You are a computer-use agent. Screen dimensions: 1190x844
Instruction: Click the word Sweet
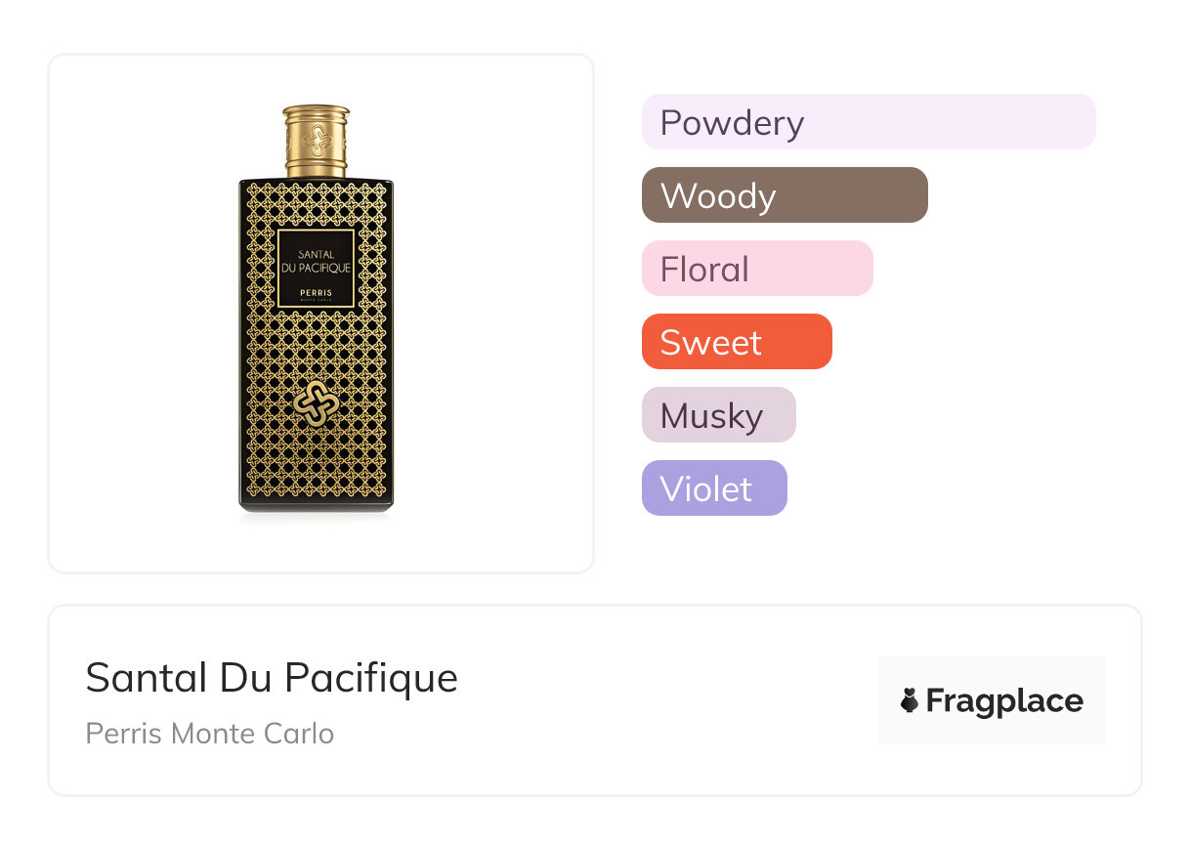[x=710, y=342]
